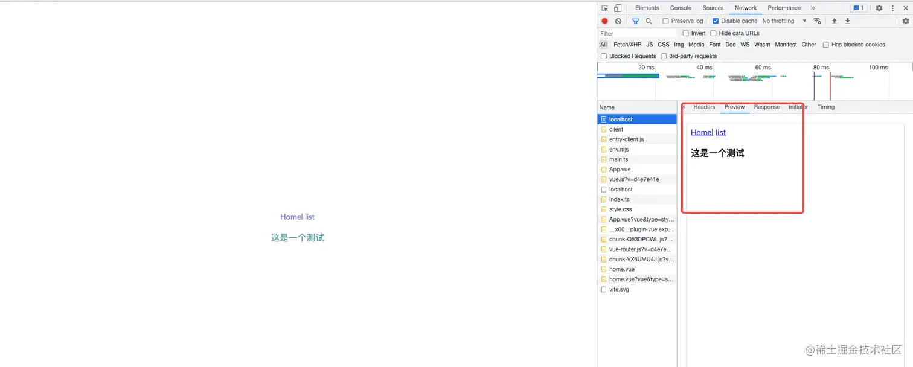
Task: Filter requests by Manifest type
Action: (786, 45)
